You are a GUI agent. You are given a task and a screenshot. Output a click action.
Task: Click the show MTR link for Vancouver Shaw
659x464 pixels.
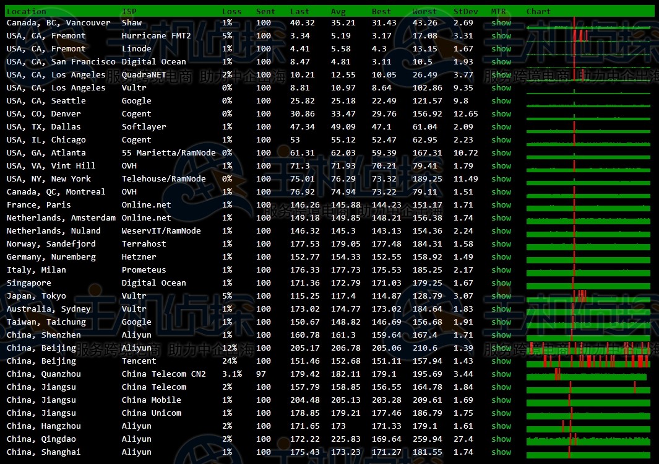501,23
